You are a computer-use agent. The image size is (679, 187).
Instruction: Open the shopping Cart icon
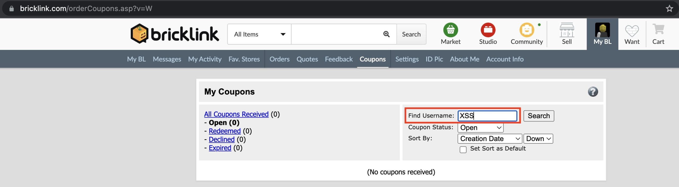point(658,30)
